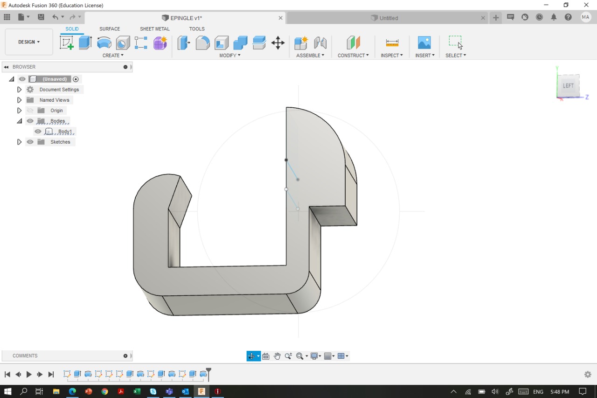This screenshot has height=398, width=597.
Task: Open the DESIGN workspace dropdown
Action: point(29,42)
